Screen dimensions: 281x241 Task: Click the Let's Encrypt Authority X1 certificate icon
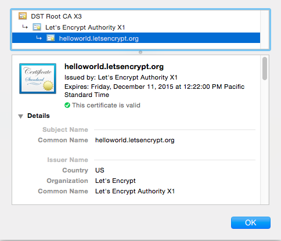coord(37,27)
